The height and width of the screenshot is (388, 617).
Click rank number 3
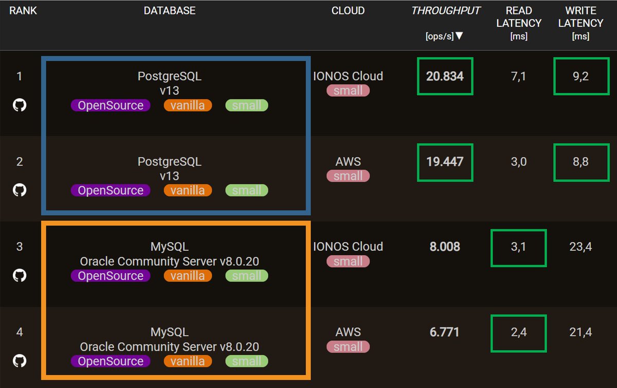(x=20, y=246)
